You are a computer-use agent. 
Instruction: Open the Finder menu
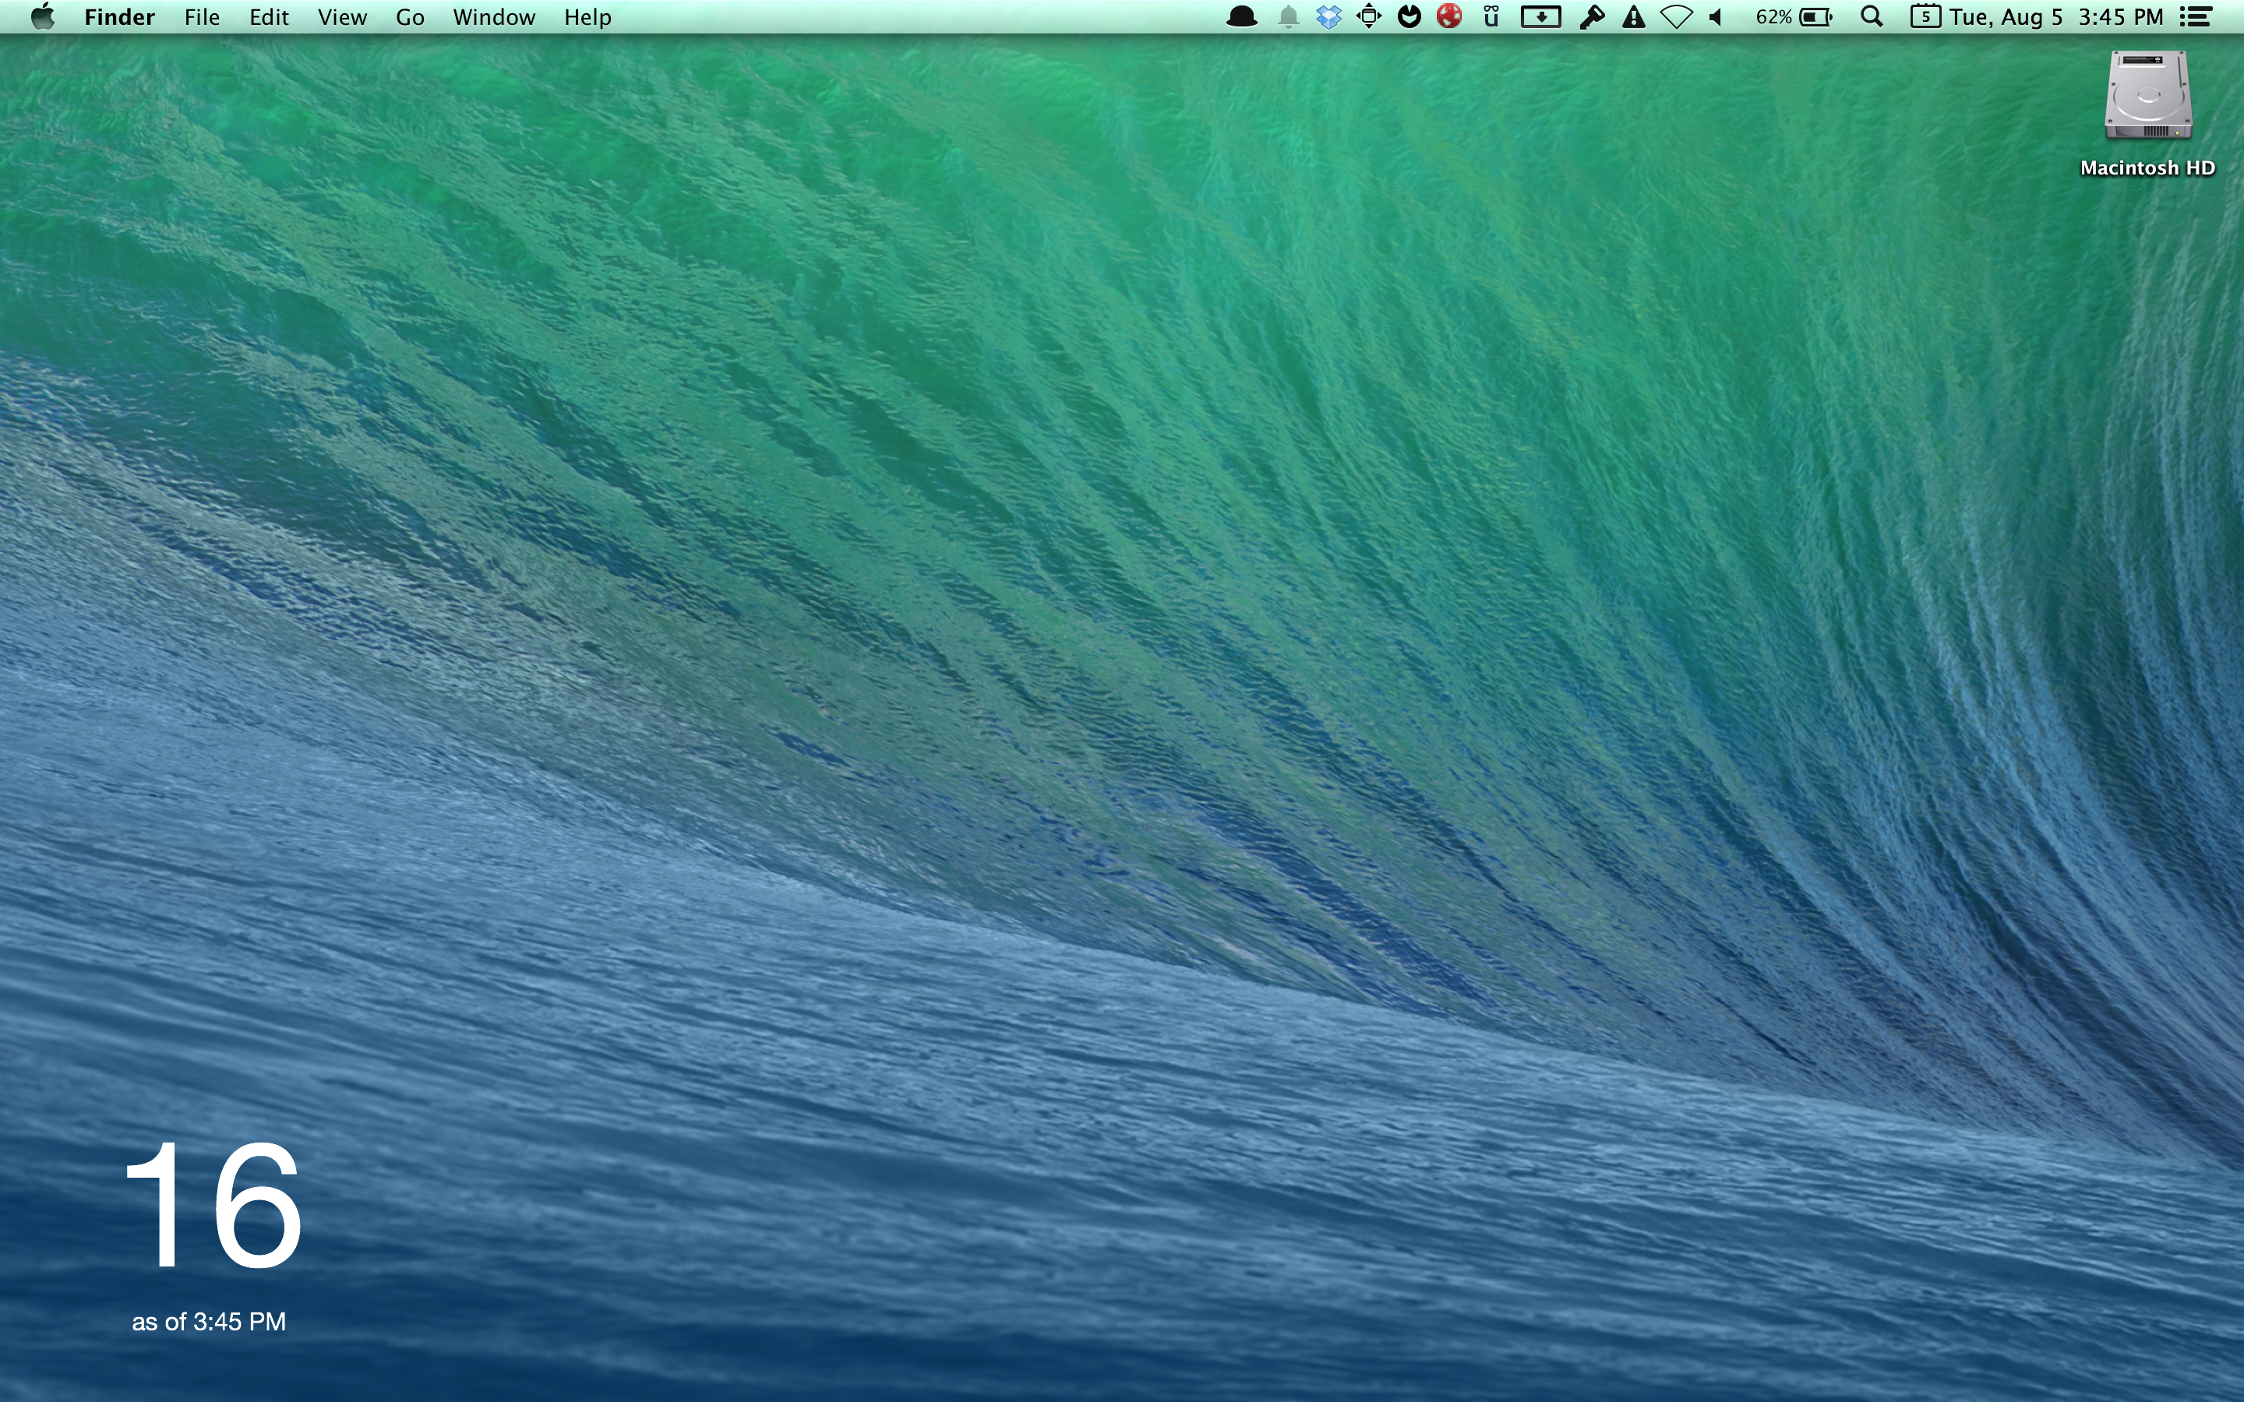[118, 16]
